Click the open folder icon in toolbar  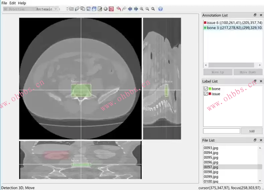(72, 9)
